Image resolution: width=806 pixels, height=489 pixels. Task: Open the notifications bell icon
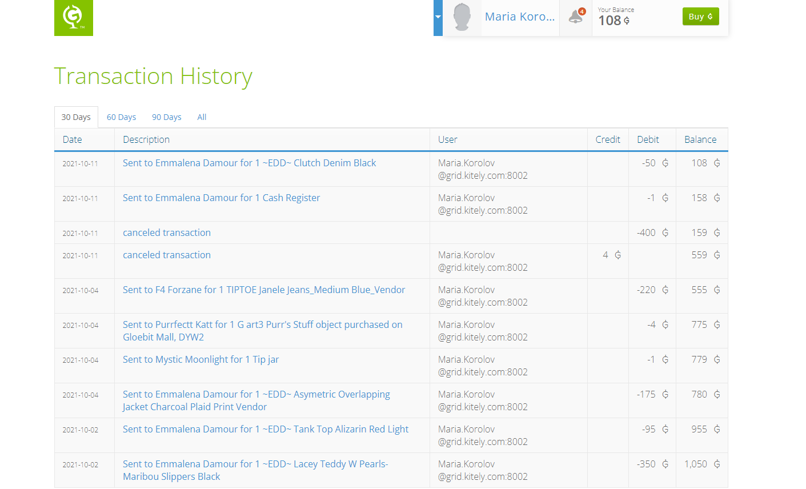coord(576,17)
